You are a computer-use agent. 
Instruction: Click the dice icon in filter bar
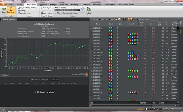(x=120, y=19)
